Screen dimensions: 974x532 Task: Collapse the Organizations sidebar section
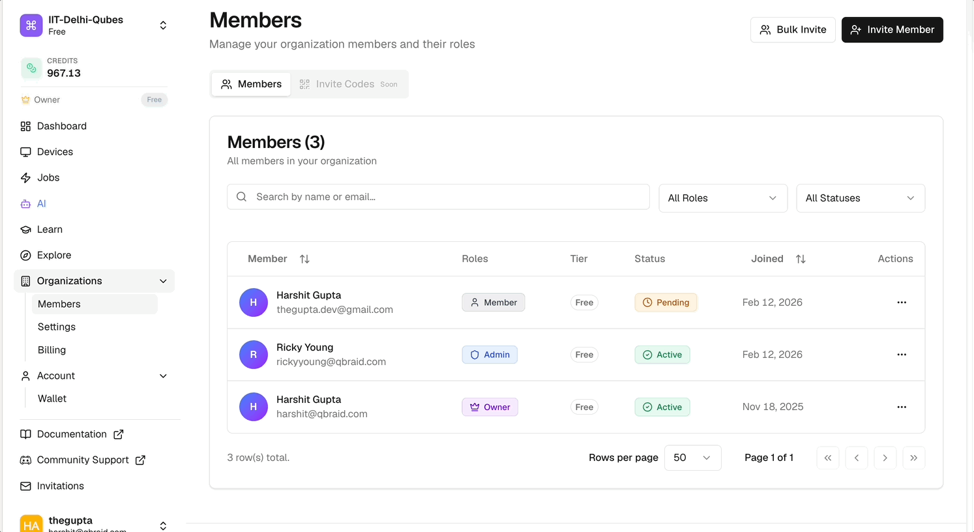pos(163,281)
